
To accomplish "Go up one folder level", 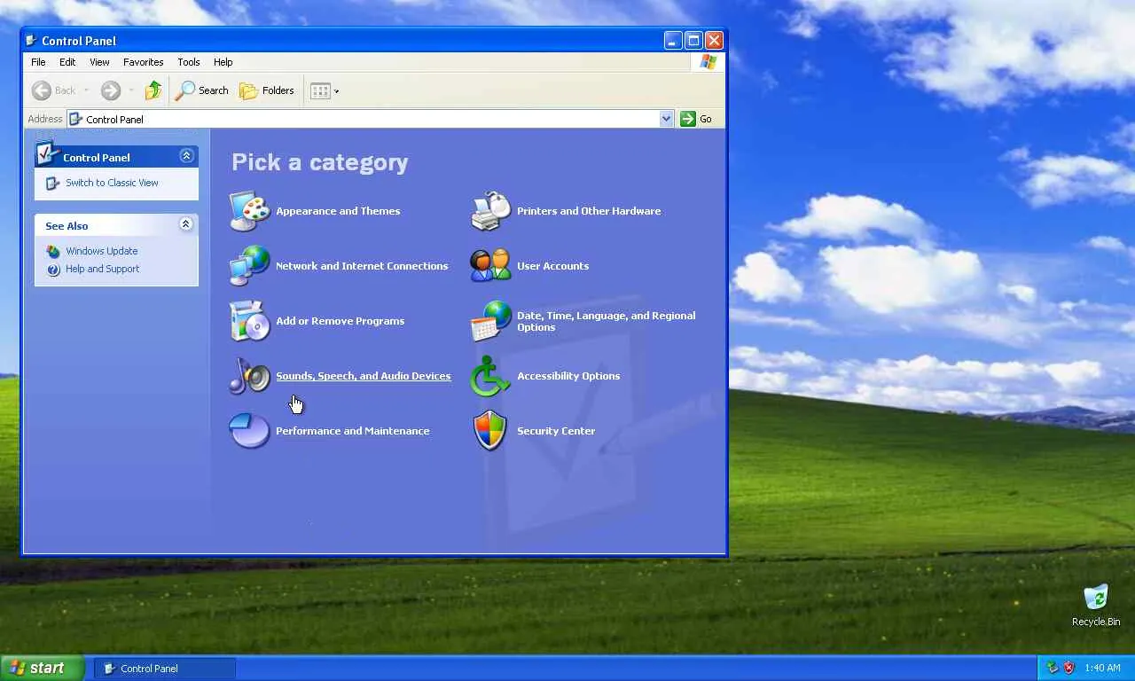I will click(x=153, y=90).
